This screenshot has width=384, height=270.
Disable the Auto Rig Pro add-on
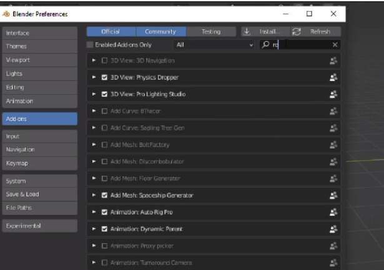click(x=104, y=212)
